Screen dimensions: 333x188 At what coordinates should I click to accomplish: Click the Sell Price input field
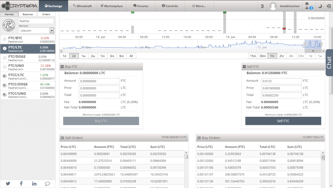coord(281,88)
